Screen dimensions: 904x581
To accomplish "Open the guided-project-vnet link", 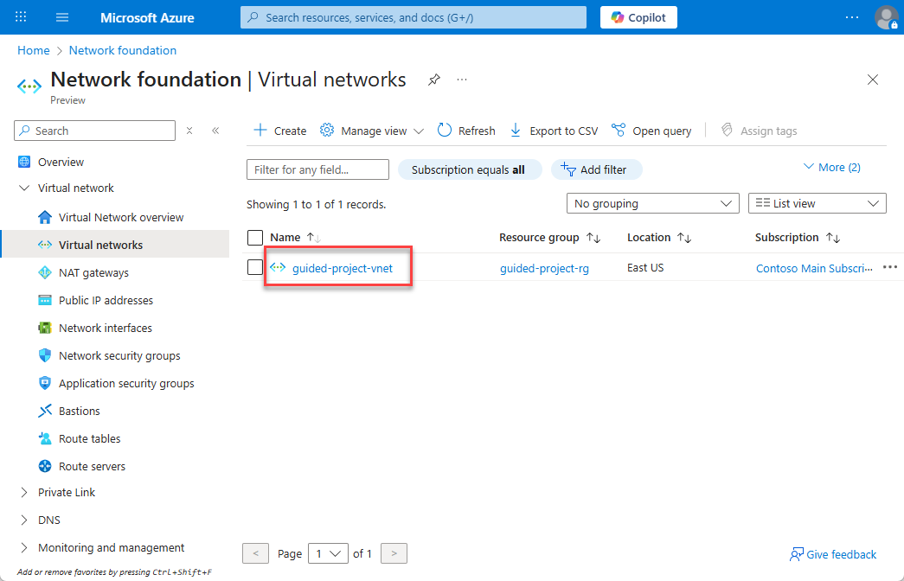I will click(x=343, y=268).
